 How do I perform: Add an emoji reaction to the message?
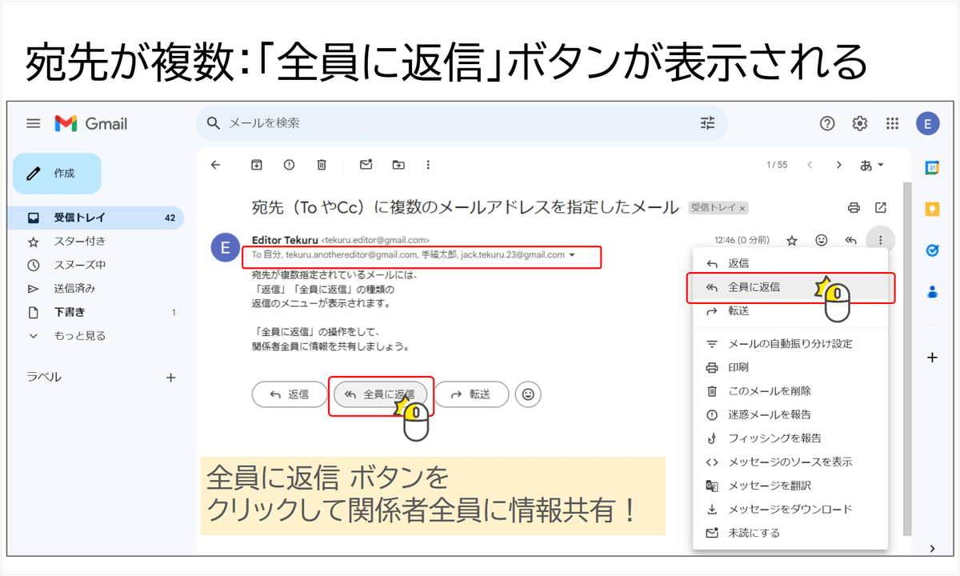coord(821,239)
